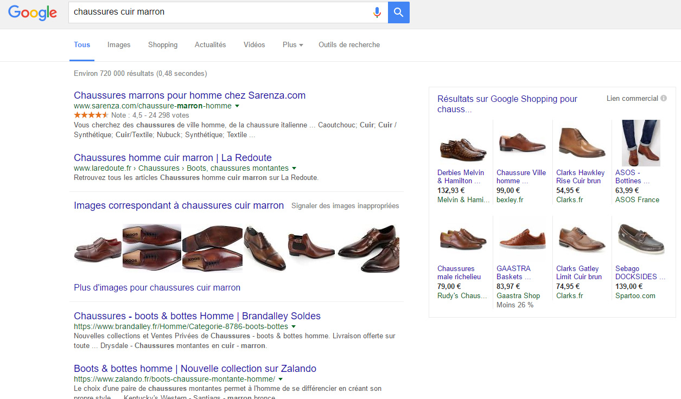Click Rudy's Chaus... seller text

click(462, 295)
